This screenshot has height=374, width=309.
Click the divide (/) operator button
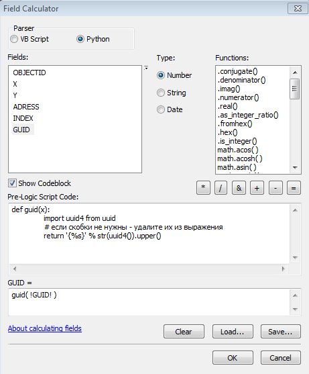click(221, 188)
